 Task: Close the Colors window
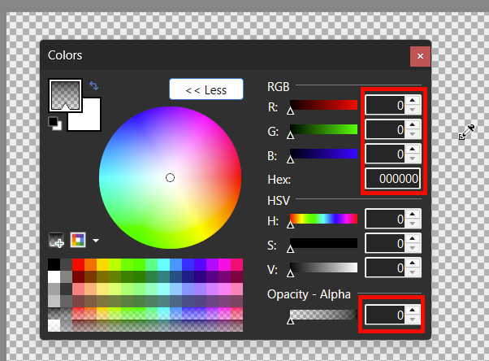coord(420,56)
